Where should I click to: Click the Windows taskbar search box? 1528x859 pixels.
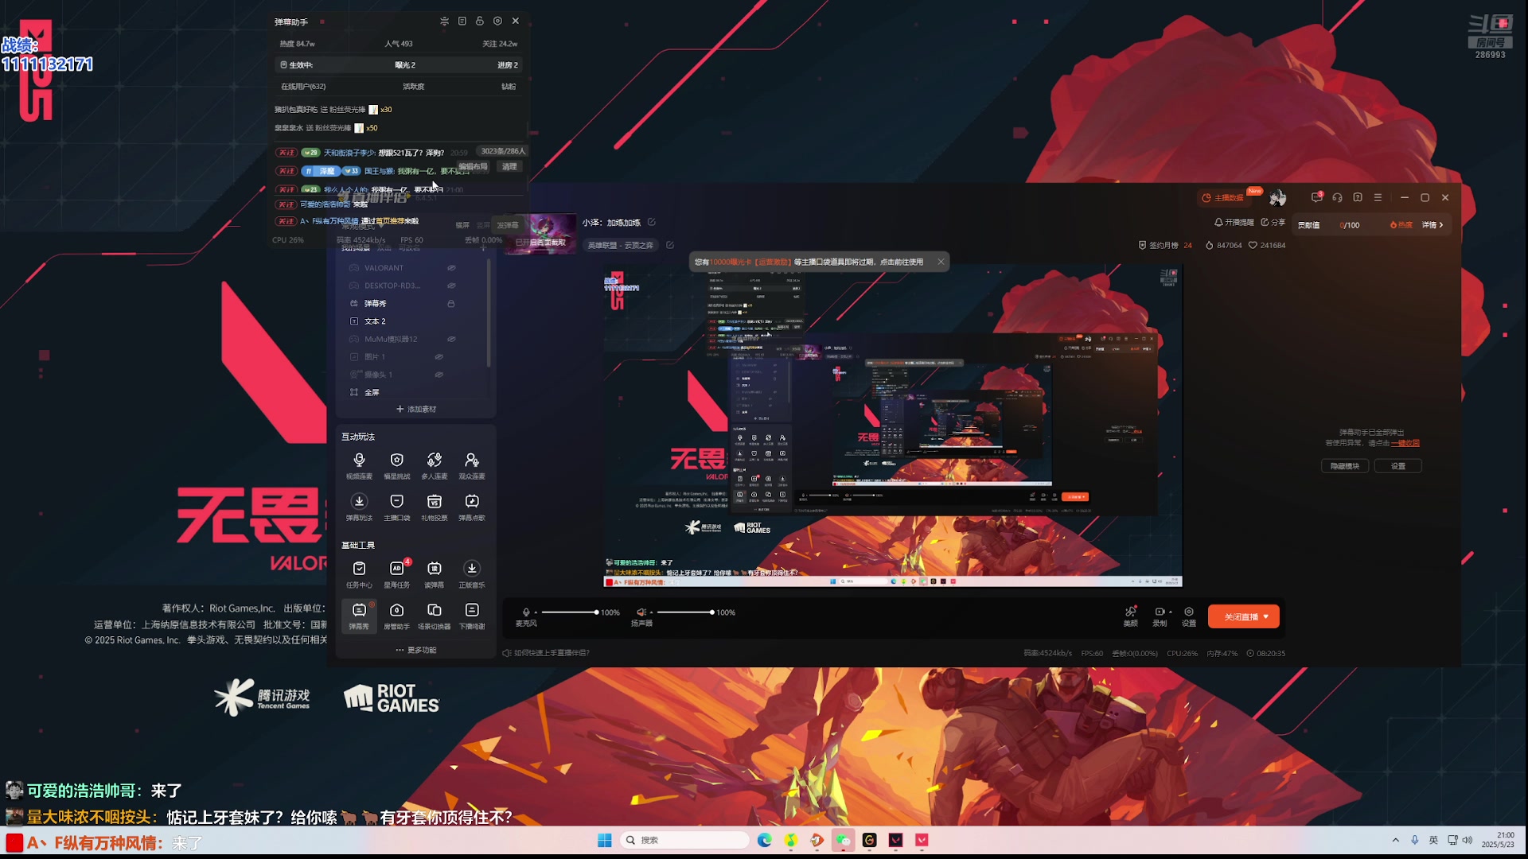(684, 840)
